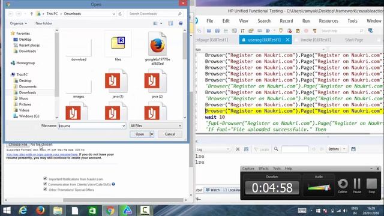Select Documents under This PC
This screenshot has height=216, width=384.
pos(25,86)
